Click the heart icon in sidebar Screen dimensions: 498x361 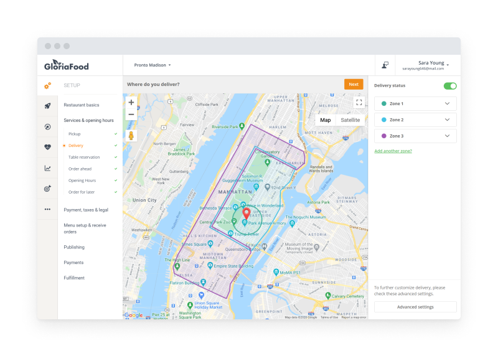click(x=48, y=147)
